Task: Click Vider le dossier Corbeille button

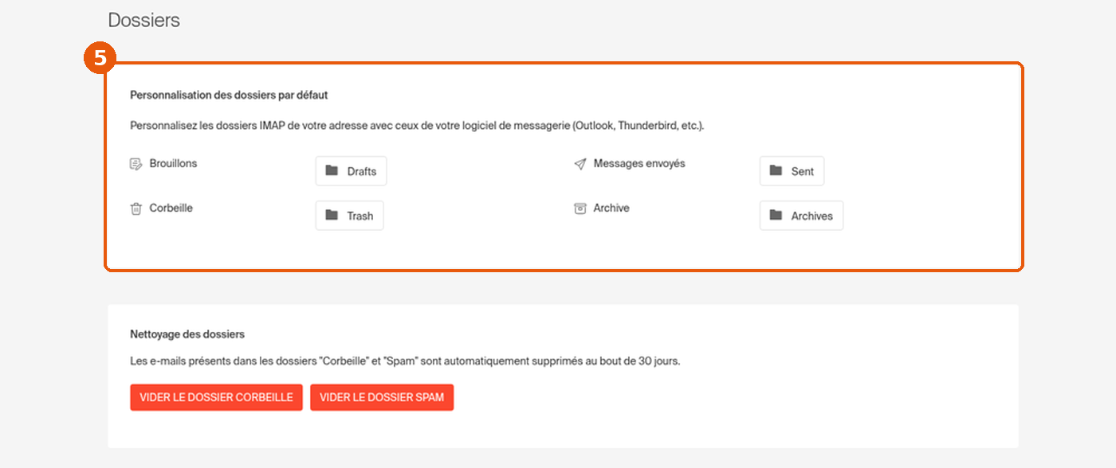Action: (216, 397)
